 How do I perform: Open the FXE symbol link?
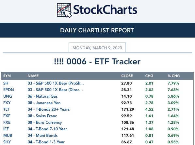(7, 122)
